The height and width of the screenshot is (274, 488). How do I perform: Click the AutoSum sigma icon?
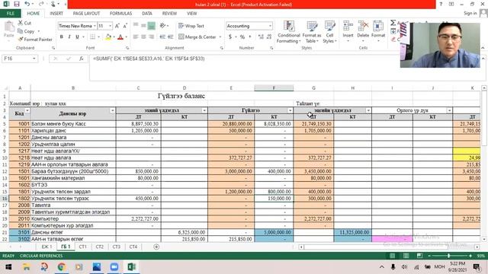coord(393,23)
